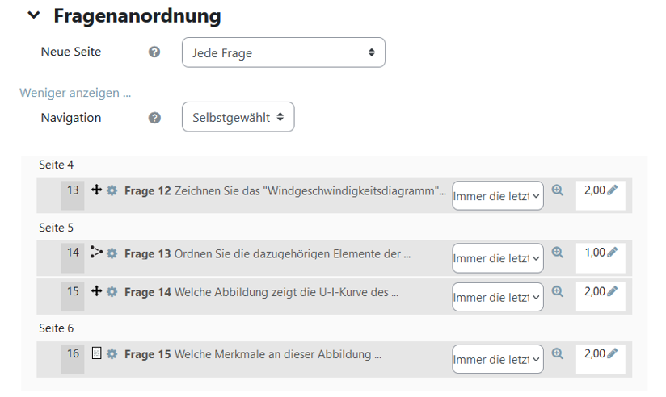Click the Neue Seite label
Image resolution: width=666 pixels, height=397 pixels.
pyautogui.click(x=71, y=52)
